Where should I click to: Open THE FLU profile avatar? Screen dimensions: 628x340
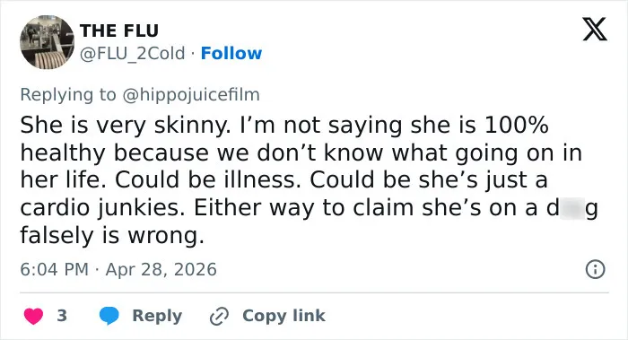(x=48, y=42)
